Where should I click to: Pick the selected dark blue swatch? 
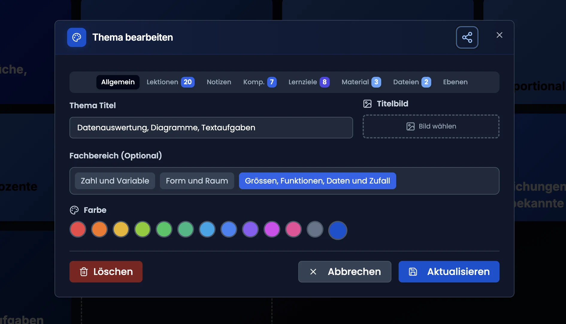338,230
